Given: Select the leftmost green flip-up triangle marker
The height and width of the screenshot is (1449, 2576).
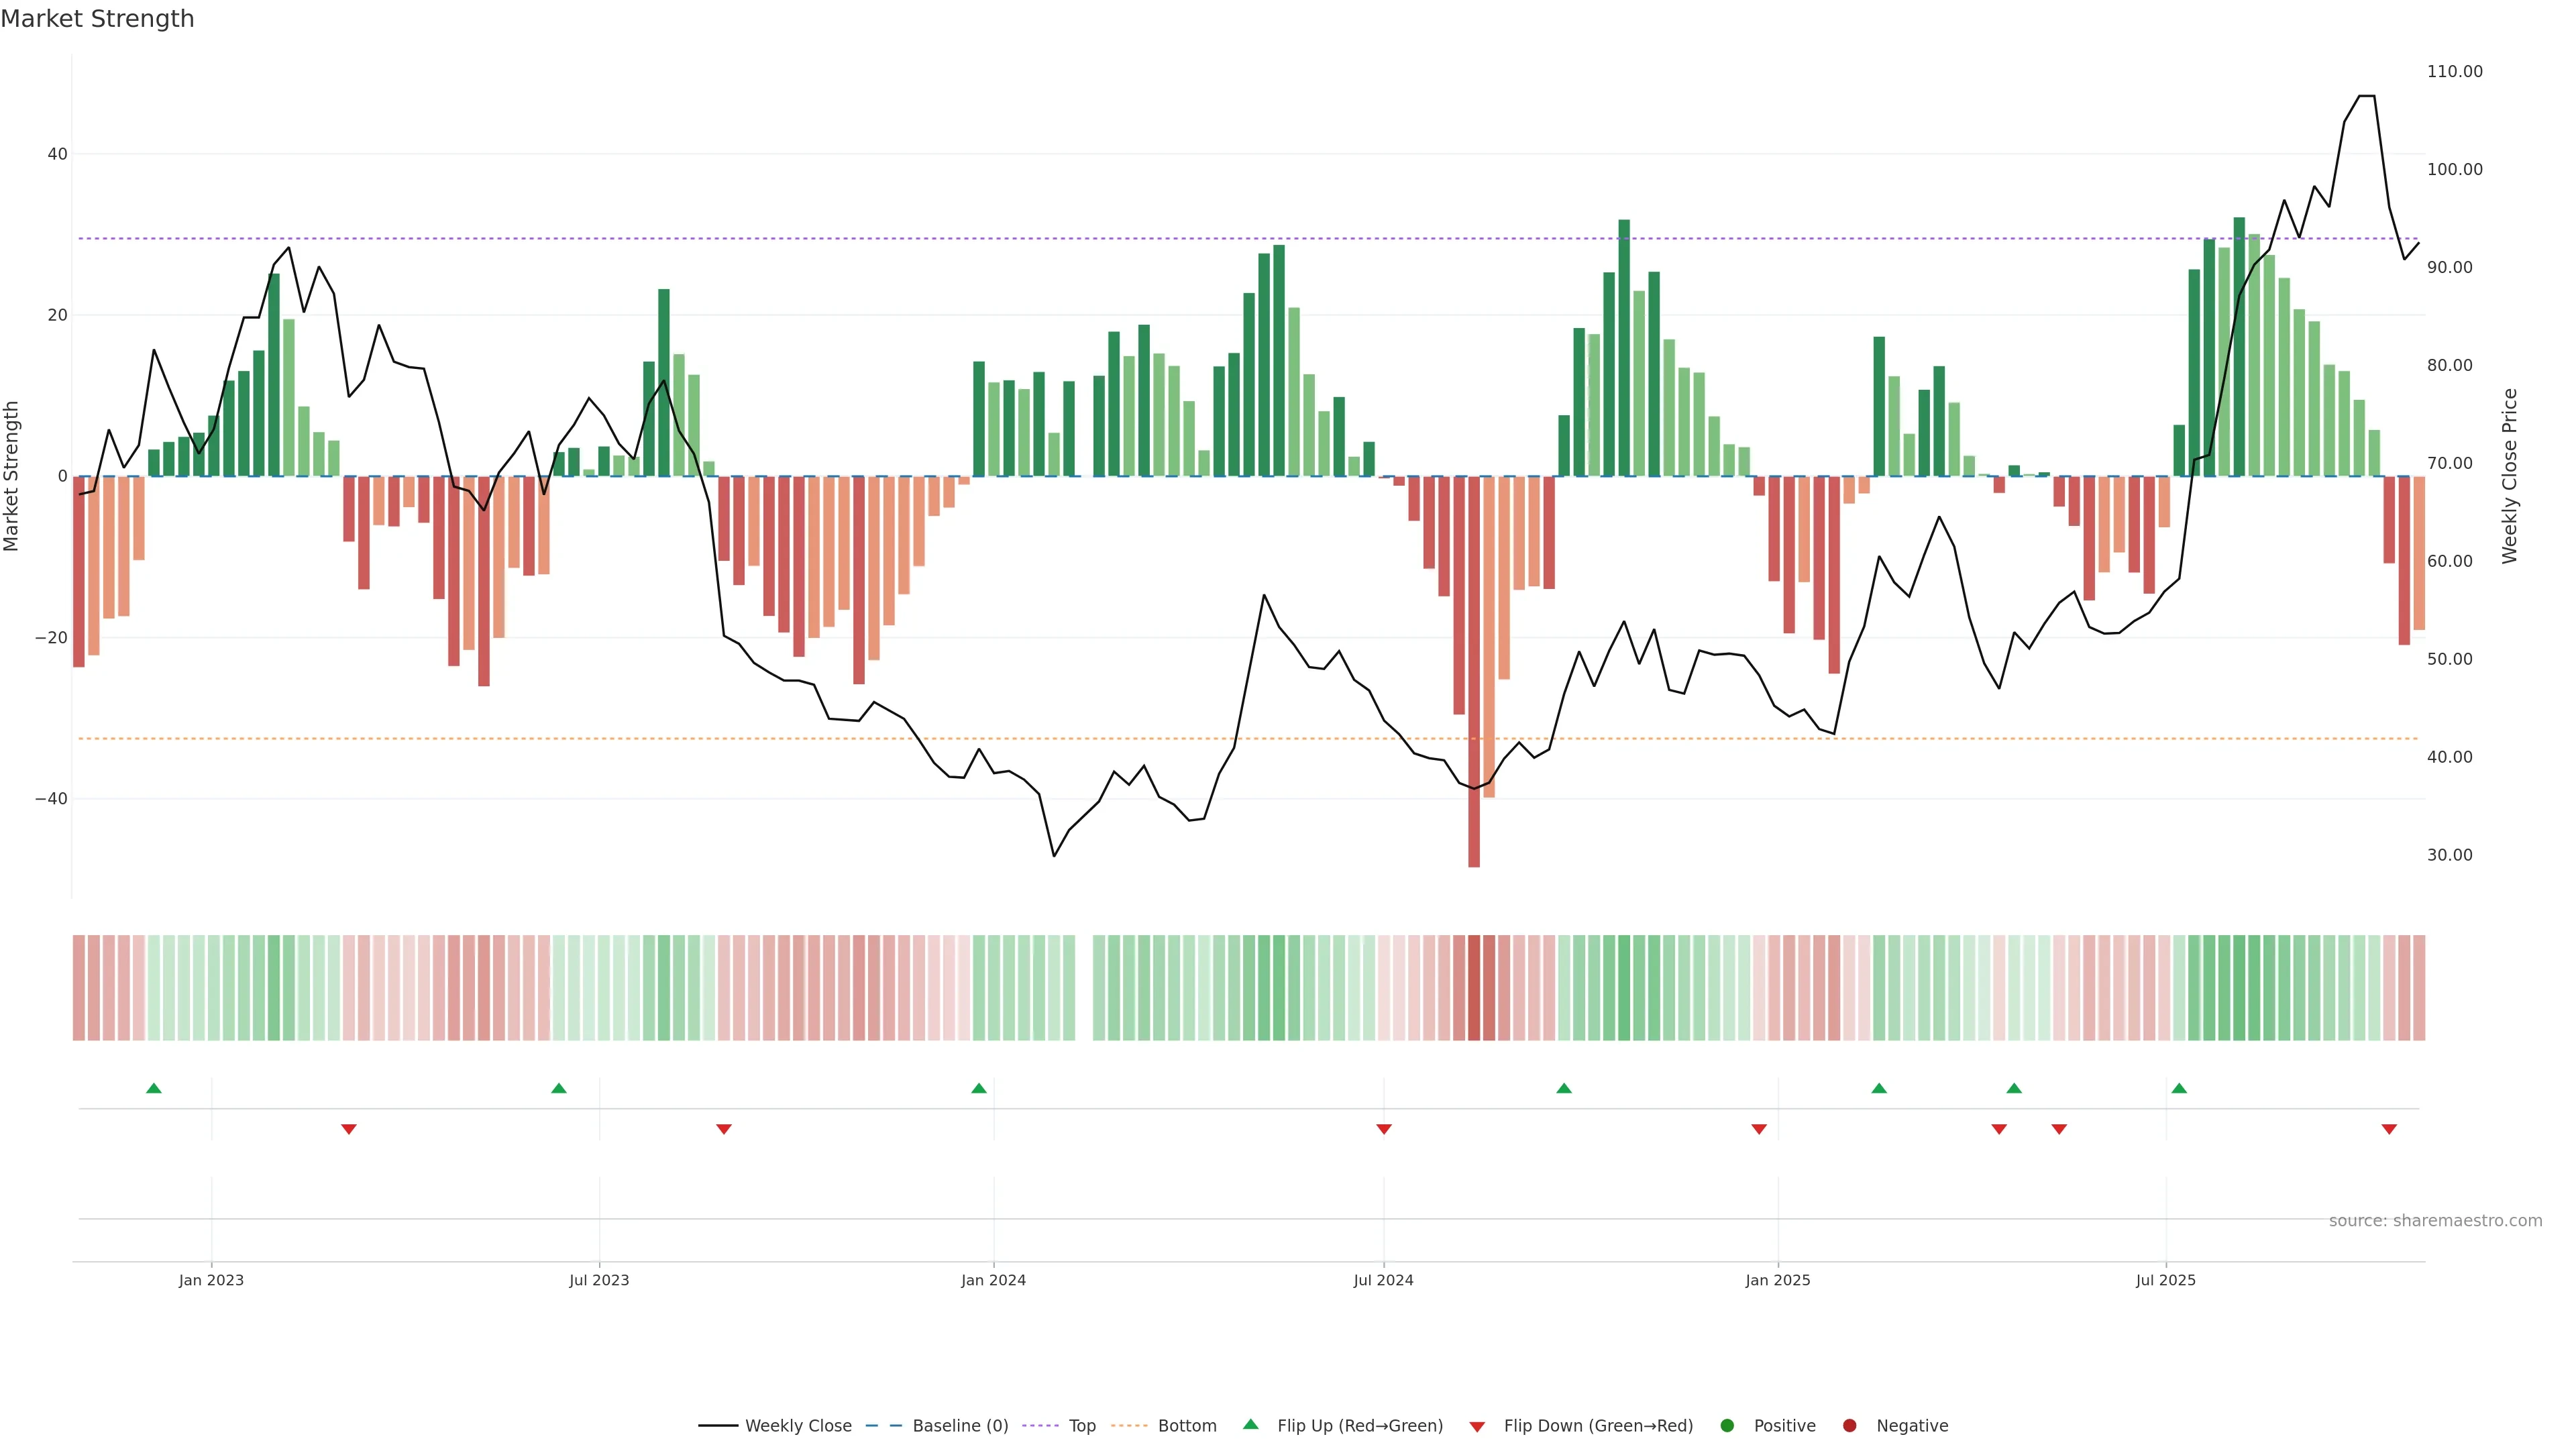Looking at the screenshot, I should [154, 1088].
